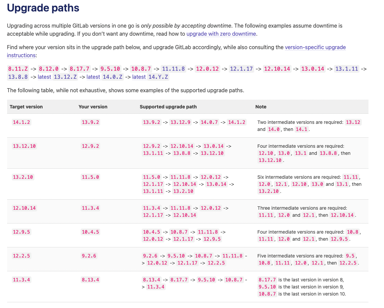The width and height of the screenshot is (384, 308).
Task: Click 13.2.10 in the Target version column
Action: coord(23,177)
